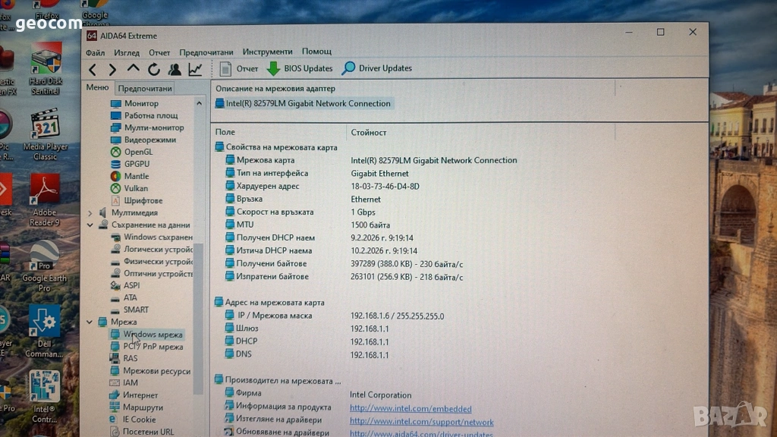Open the intel.com/embedded link
777x437 pixels.
pos(410,408)
